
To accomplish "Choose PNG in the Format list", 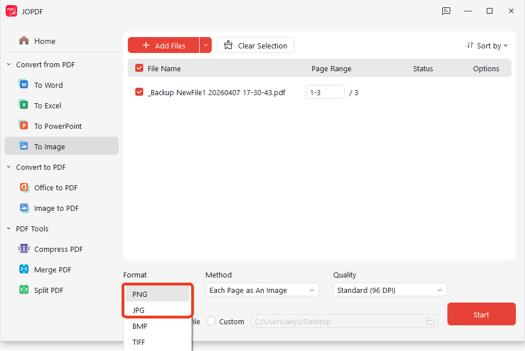I will point(157,294).
